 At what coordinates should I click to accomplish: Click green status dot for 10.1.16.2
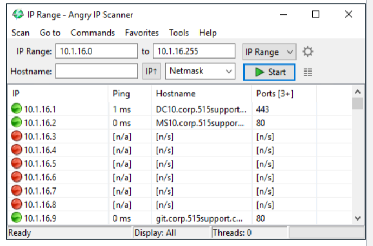(x=16, y=122)
